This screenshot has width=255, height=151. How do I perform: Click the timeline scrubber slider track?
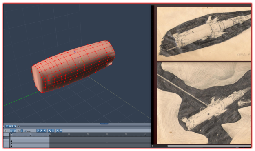[x=84, y=126]
